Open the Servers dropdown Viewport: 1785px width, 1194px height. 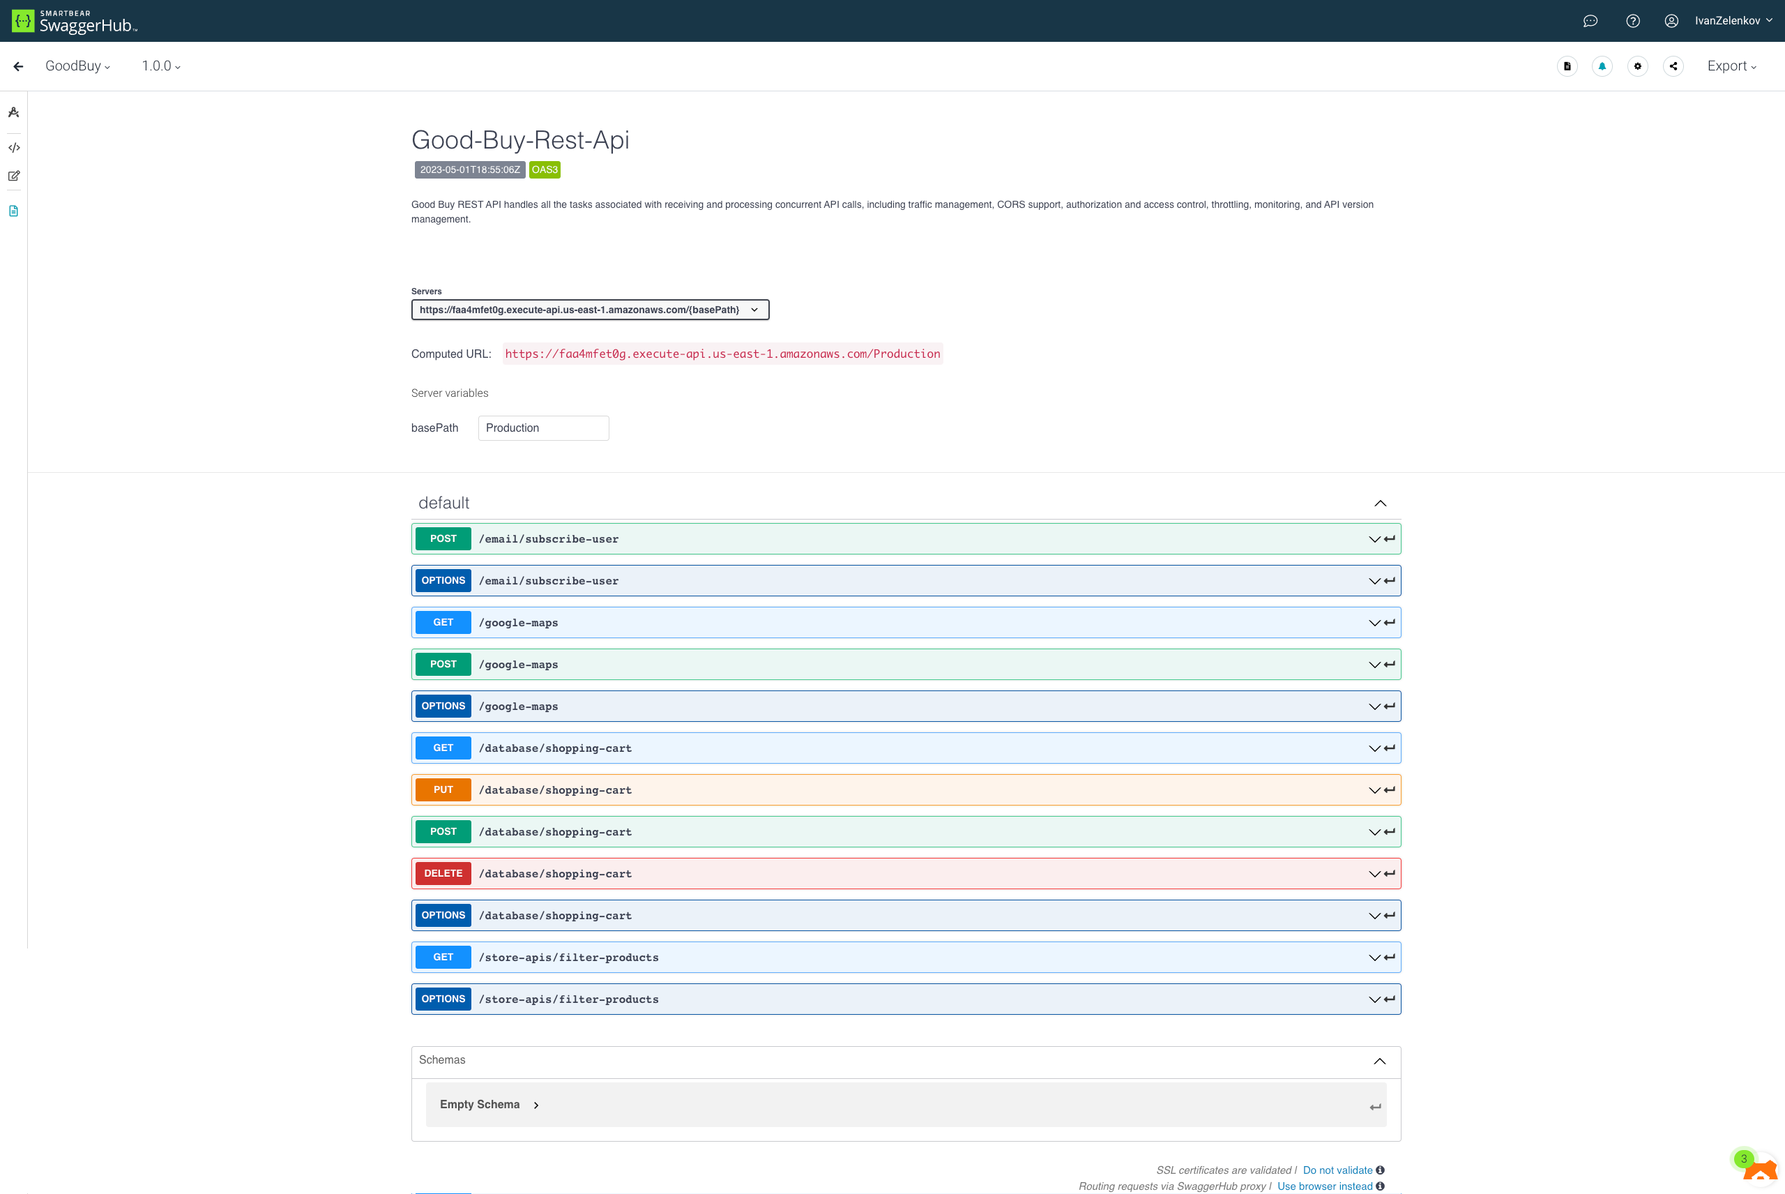point(590,309)
